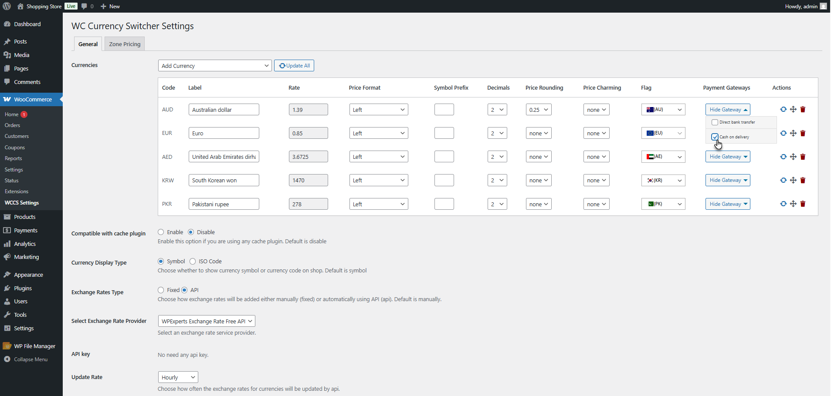
Task: Click the New button in the admin bar
Action: click(110, 6)
